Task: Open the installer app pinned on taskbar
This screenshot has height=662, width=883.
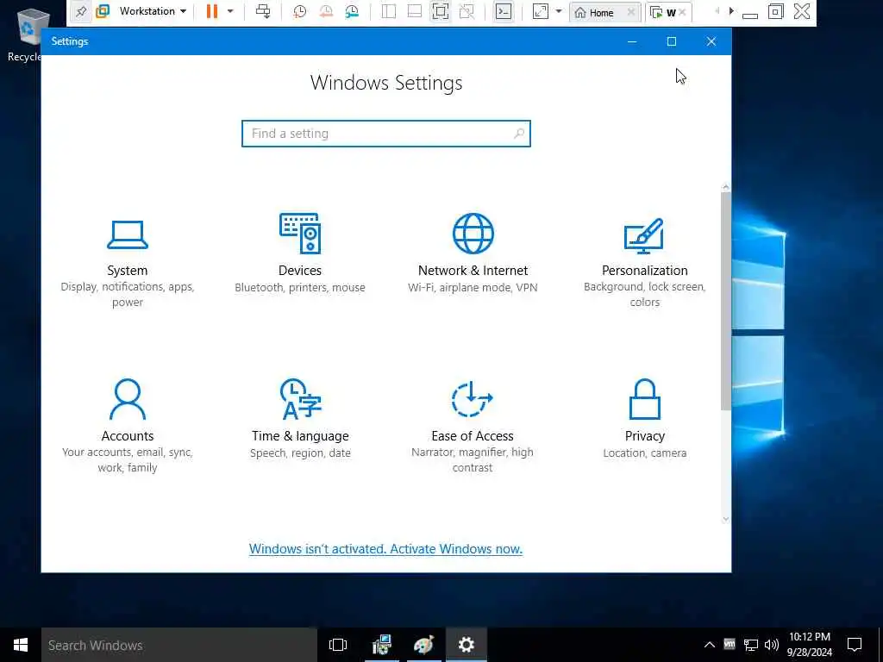Action: point(382,645)
